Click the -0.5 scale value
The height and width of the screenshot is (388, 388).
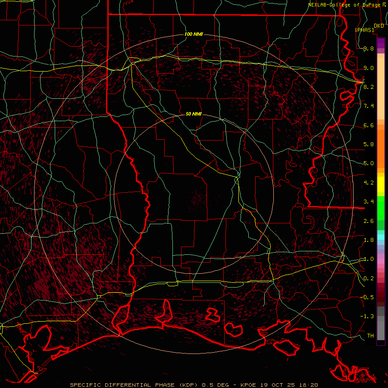pyautogui.click(x=367, y=297)
